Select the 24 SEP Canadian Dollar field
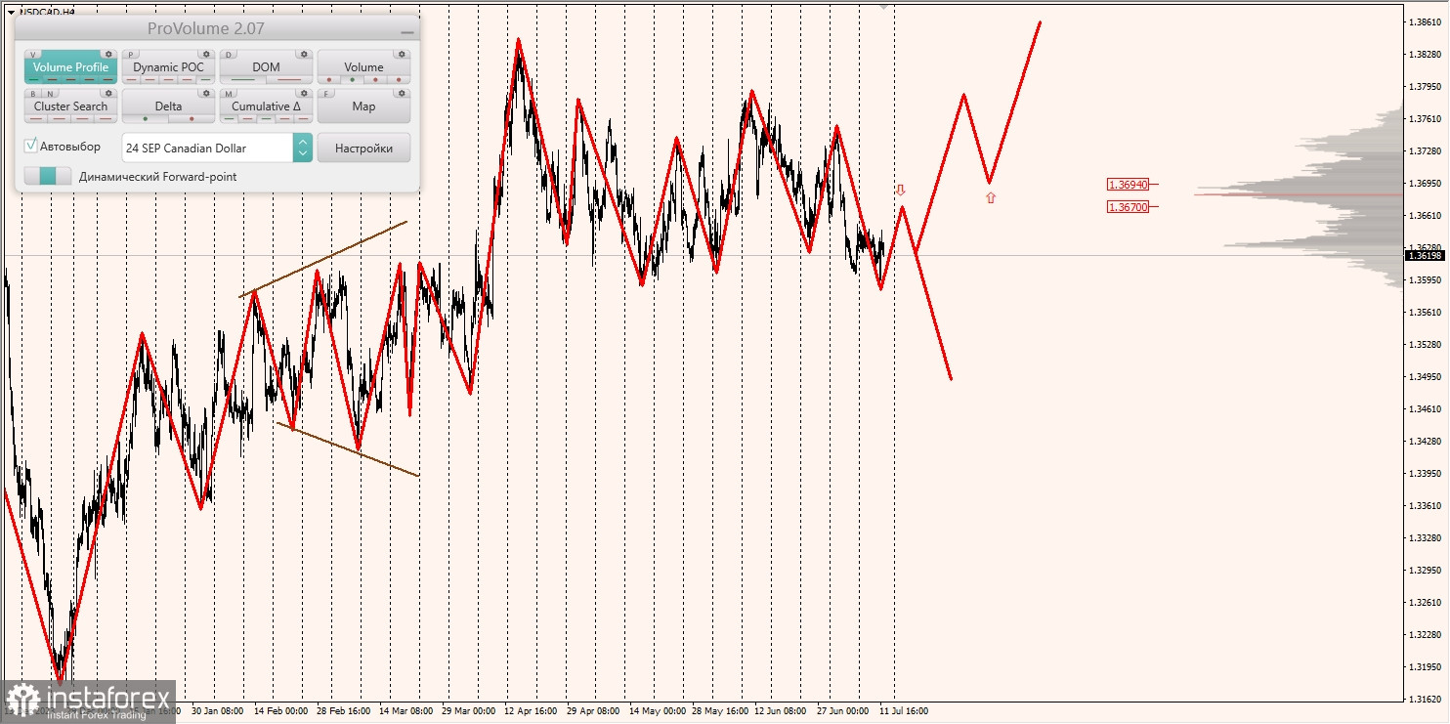This screenshot has width=1450, height=724. (x=207, y=148)
